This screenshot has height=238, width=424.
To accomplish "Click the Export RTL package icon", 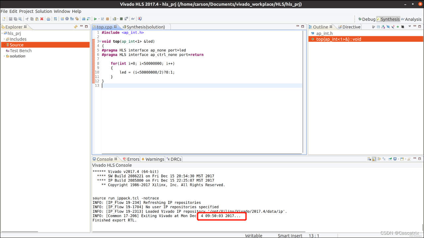I will (x=107, y=19).
